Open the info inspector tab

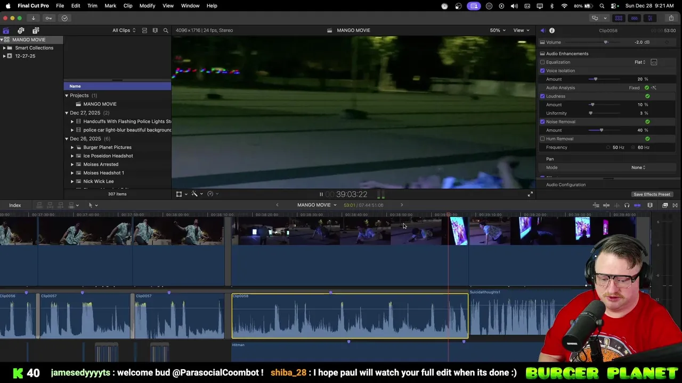tap(552, 30)
